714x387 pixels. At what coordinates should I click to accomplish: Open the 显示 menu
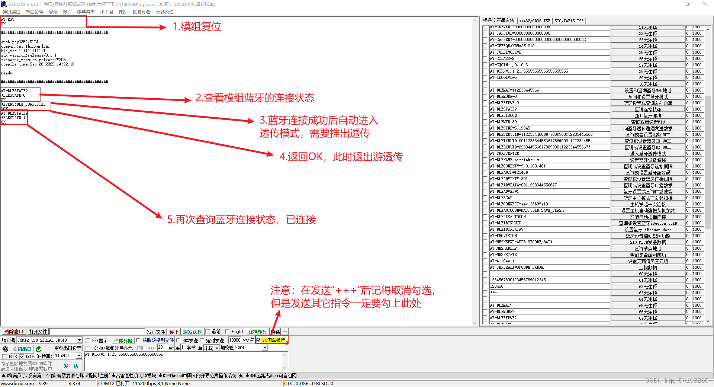pyautogui.click(x=53, y=12)
